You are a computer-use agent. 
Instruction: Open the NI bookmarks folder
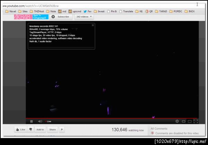point(139,11)
